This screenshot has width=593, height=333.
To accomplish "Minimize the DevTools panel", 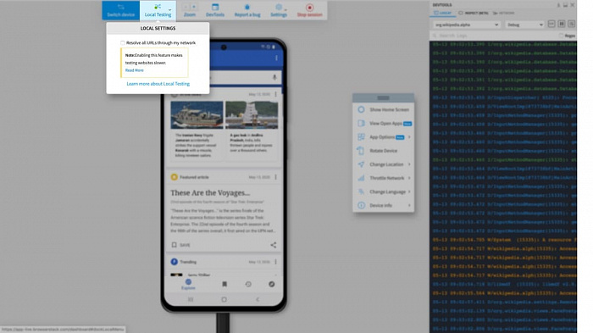I will pyautogui.click(x=565, y=5).
